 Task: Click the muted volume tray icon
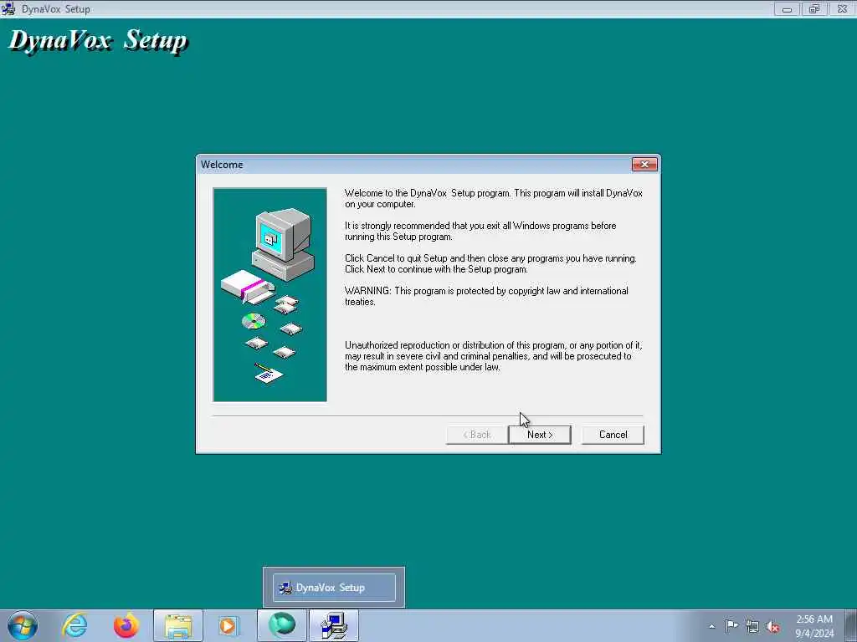[772, 626]
